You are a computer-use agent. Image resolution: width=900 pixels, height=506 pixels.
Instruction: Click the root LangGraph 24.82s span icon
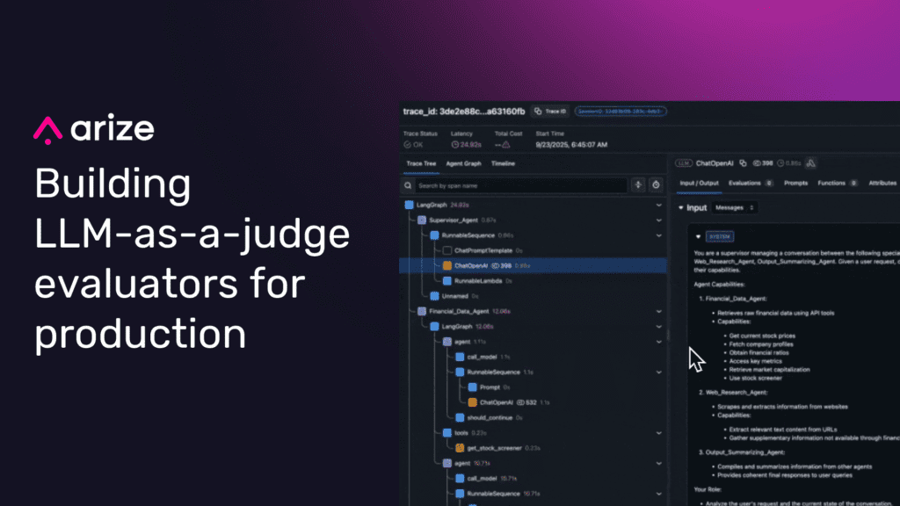(x=410, y=205)
